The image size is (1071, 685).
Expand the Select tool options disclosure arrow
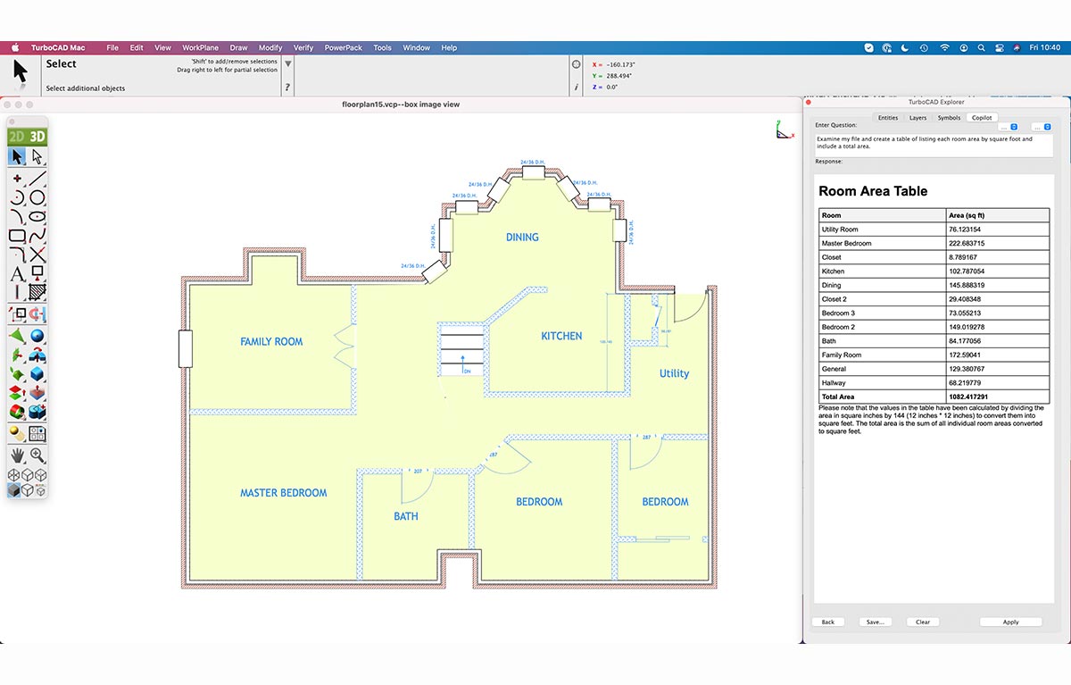287,63
